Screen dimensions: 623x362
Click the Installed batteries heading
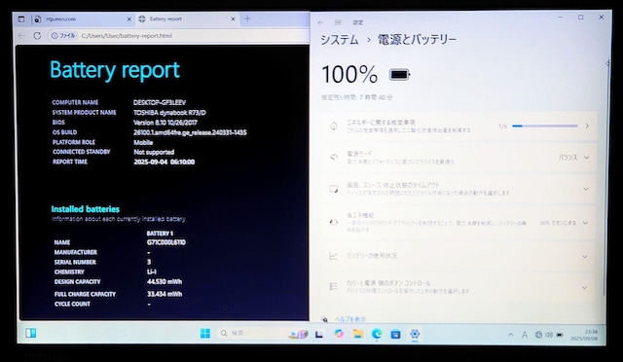[86, 209]
